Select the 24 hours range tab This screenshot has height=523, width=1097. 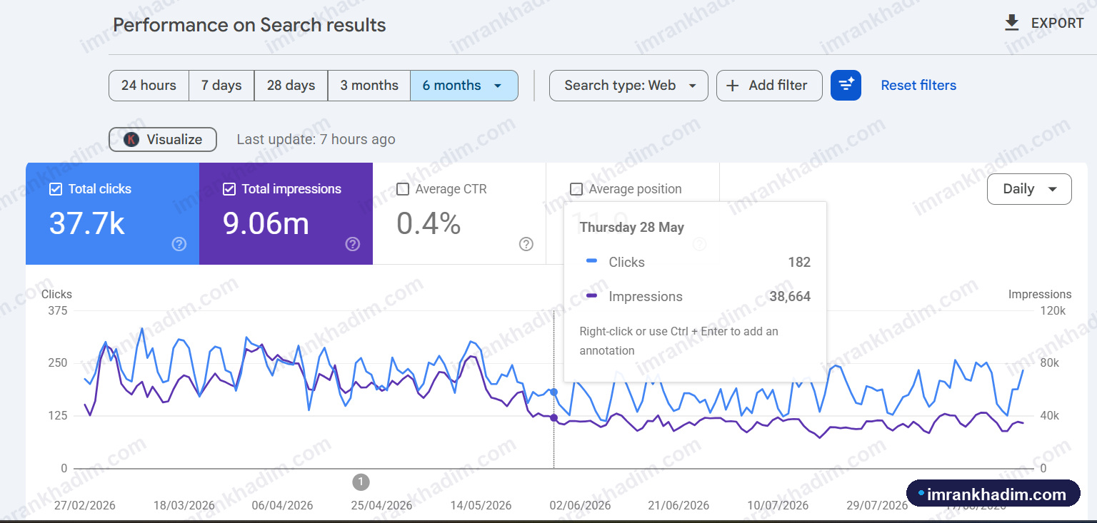[149, 86]
